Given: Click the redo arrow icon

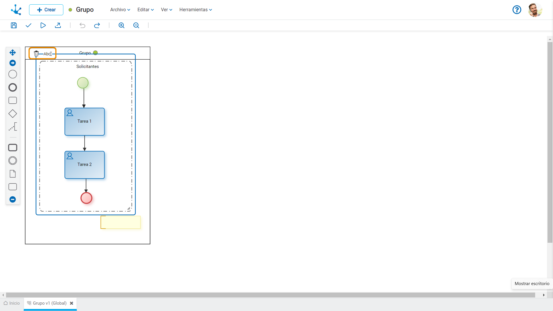Looking at the screenshot, I should (97, 25).
